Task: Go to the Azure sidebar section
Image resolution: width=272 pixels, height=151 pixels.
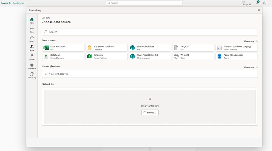Action: tap(32, 48)
